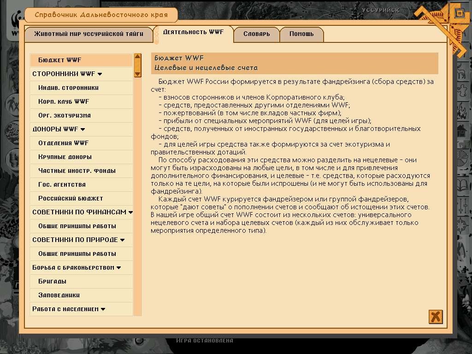Click the Уссурийск map label
The height and width of the screenshot is (354, 472).
(x=380, y=10)
